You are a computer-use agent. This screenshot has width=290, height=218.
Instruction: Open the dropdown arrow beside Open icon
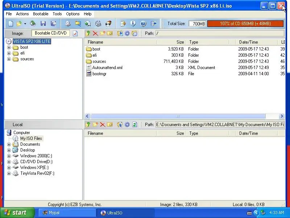25,24
